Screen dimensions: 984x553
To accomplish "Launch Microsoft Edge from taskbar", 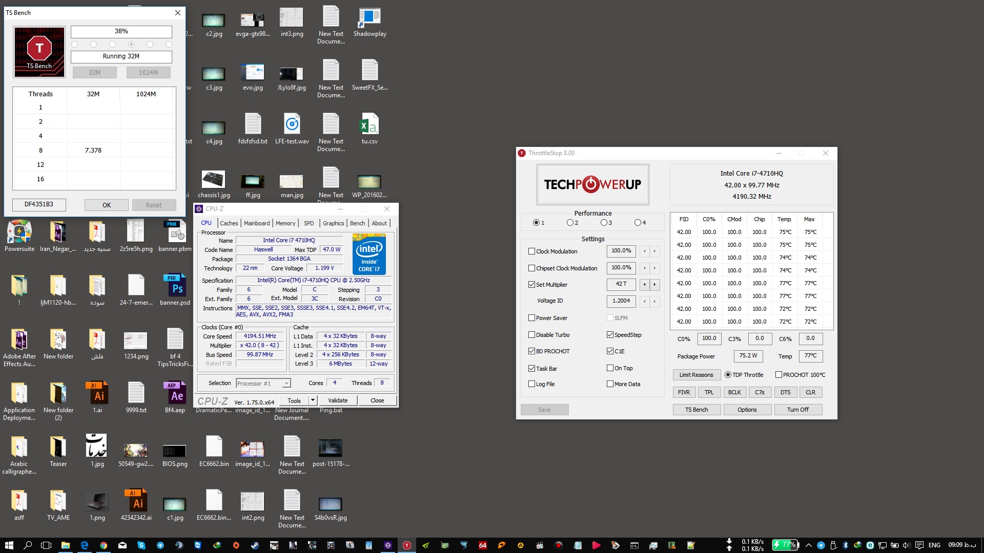I will tap(84, 545).
